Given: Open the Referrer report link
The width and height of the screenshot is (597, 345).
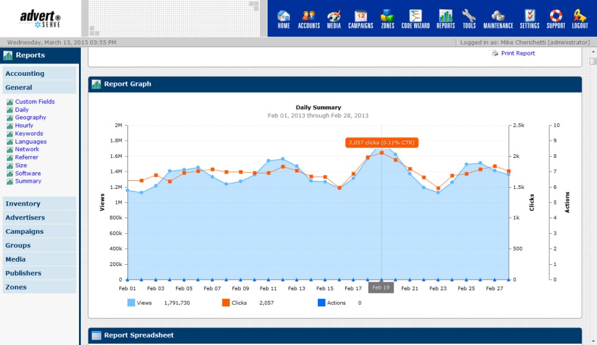Looking at the screenshot, I should click(27, 157).
